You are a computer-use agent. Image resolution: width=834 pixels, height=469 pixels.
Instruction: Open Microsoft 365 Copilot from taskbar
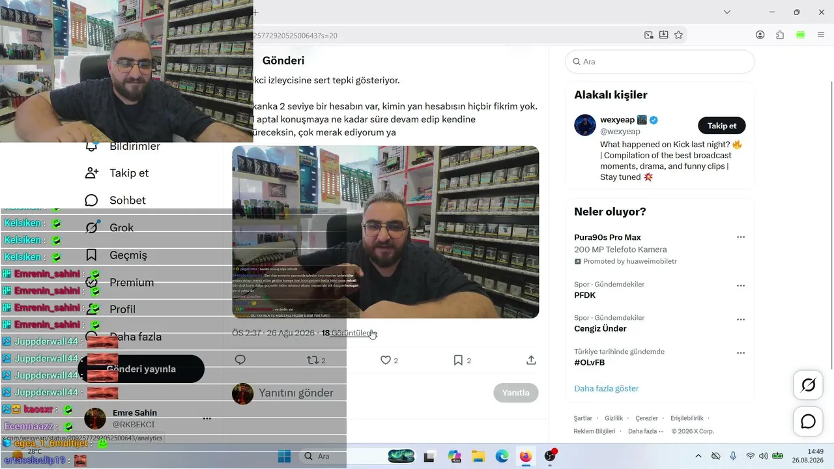[x=455, y=456]
